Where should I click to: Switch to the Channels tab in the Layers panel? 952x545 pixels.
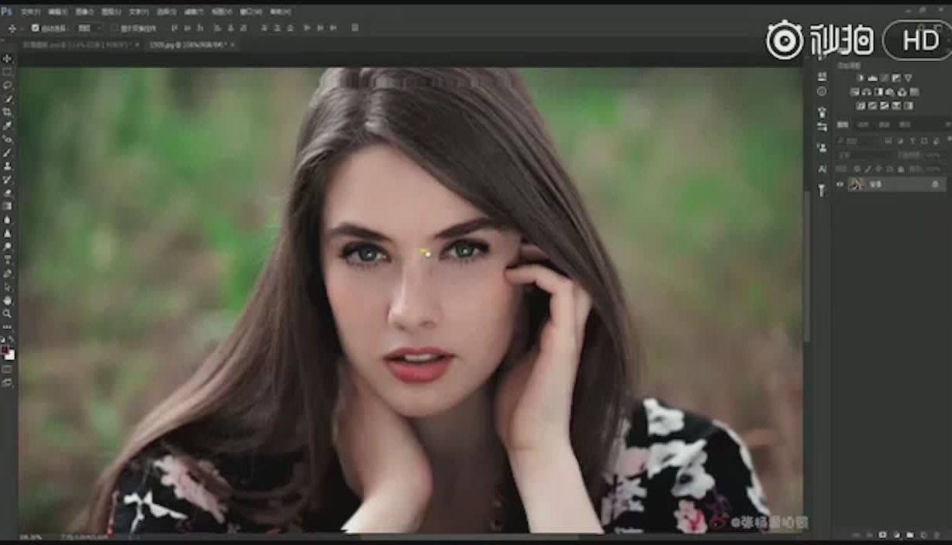point(862,125)
